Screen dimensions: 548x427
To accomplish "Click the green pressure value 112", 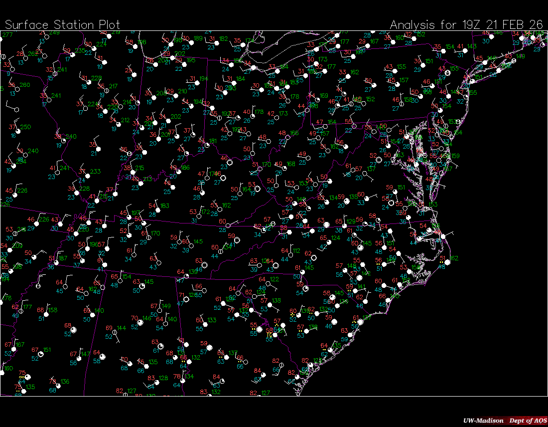I will (x=296, y=251).
